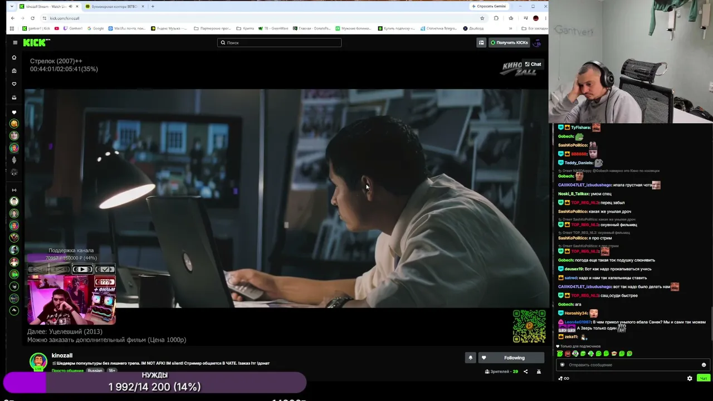Click the Получить KICKs button
Screen dimensions: 713x401
[509, 42]
